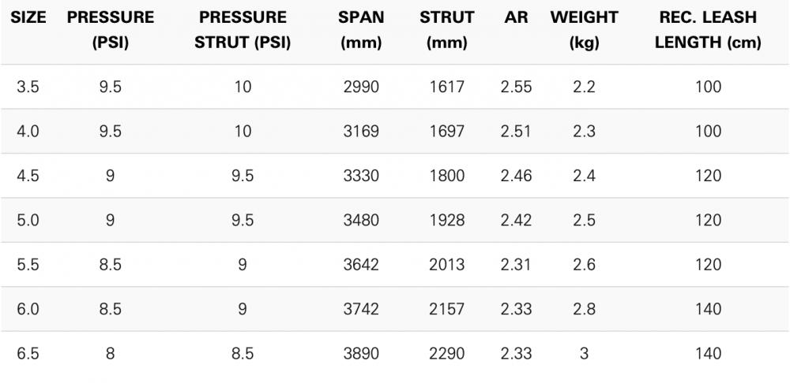This screenshot has width=790, height=383.
Task: Click the strut value 2013
Action: 446,265
